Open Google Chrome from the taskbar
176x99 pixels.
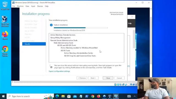(93, 96)
